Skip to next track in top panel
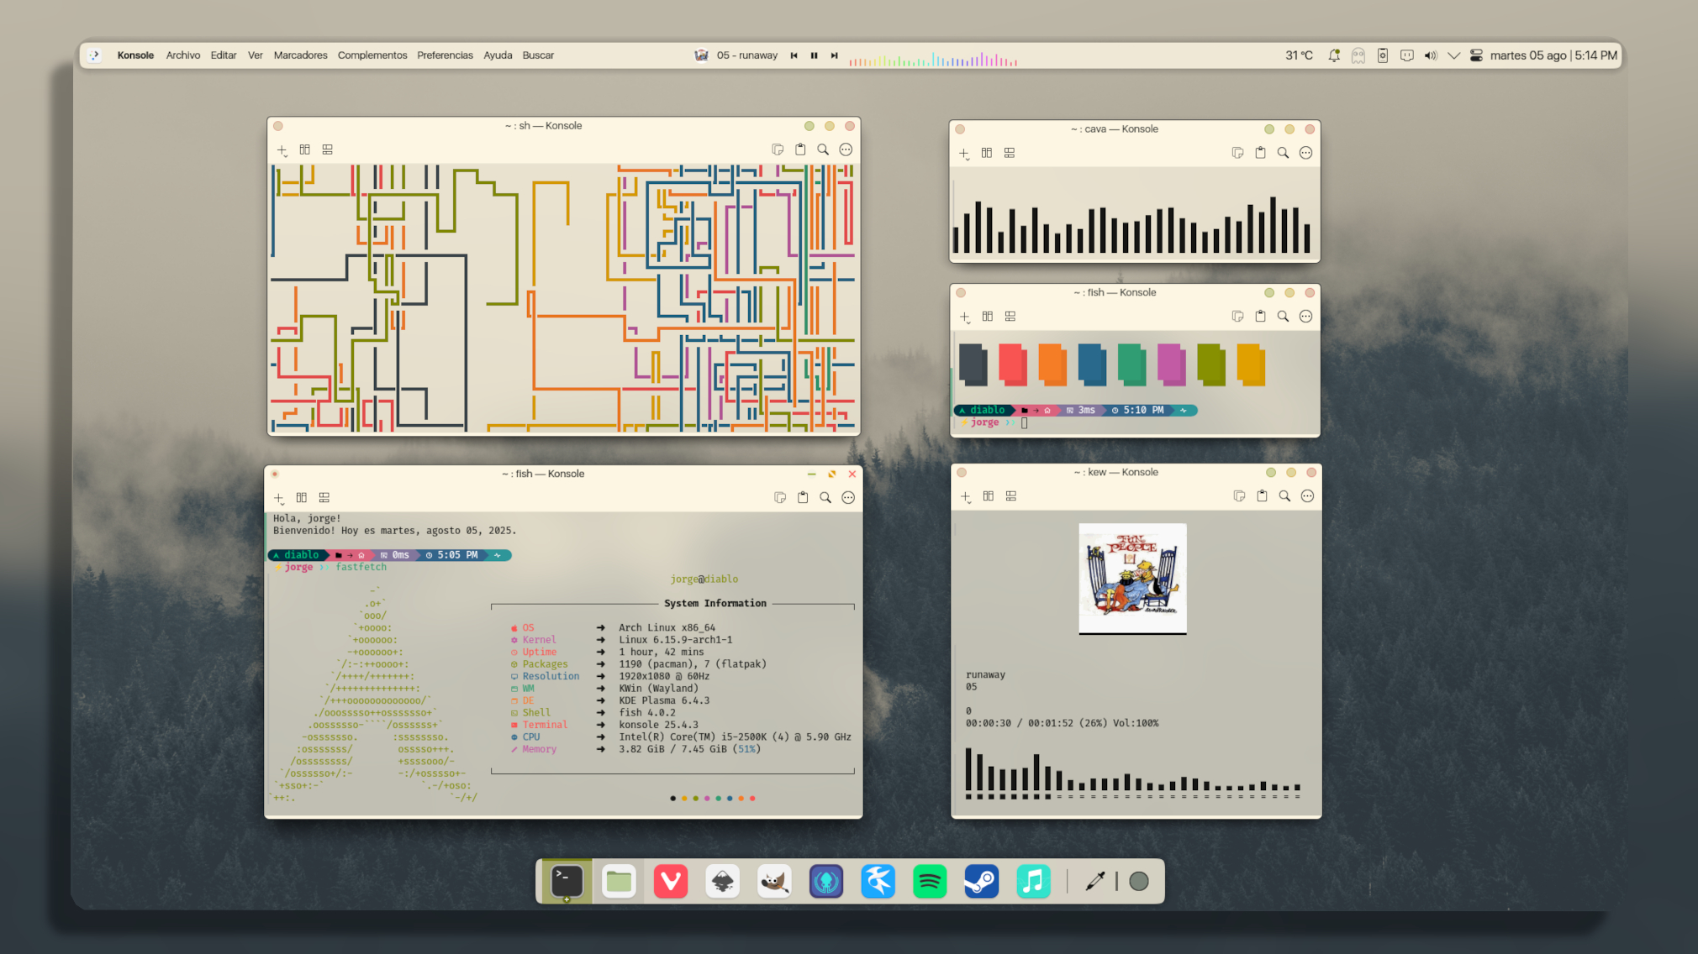This screenshot has height=954, width=1698. pos(834,55)
